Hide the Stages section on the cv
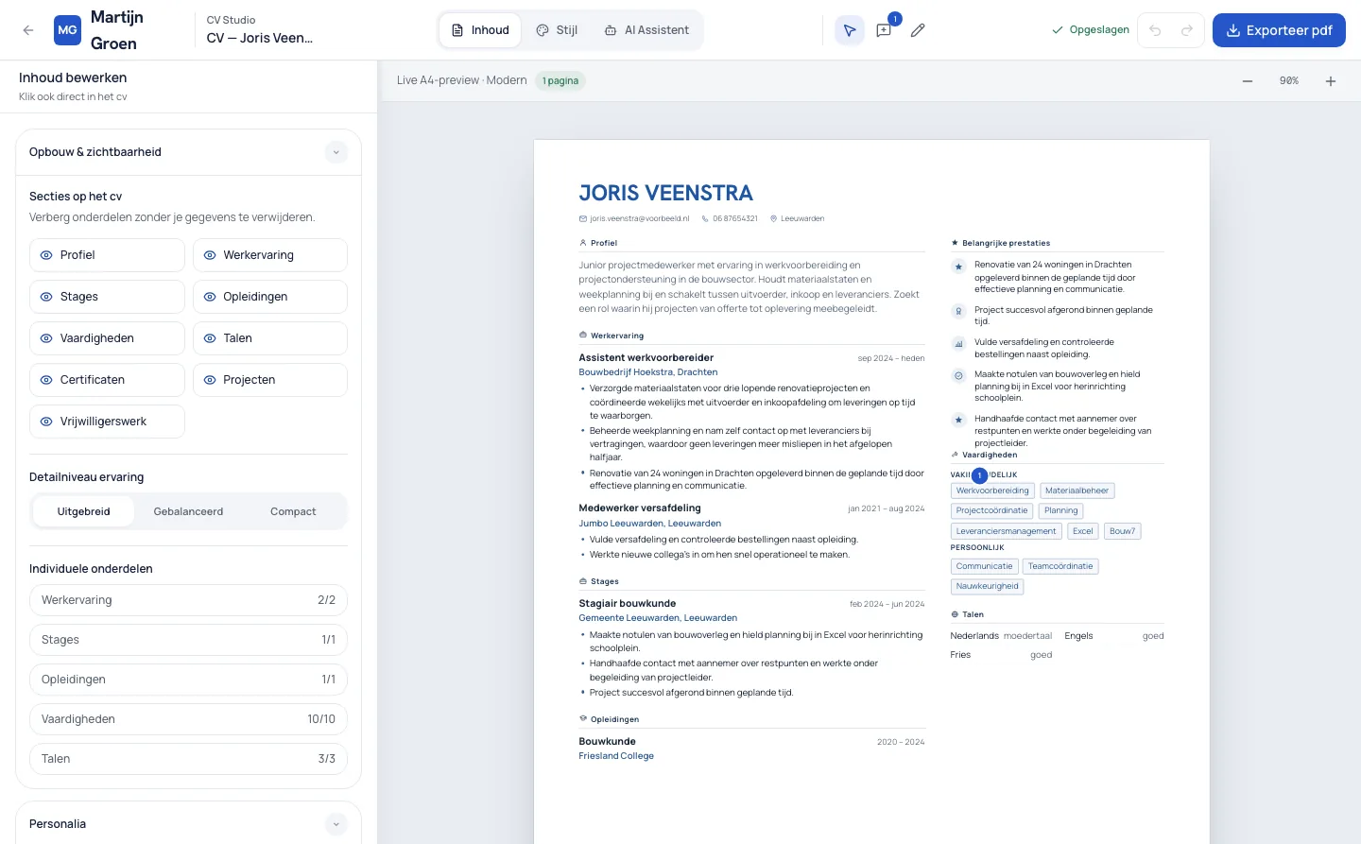 (107, 297)
